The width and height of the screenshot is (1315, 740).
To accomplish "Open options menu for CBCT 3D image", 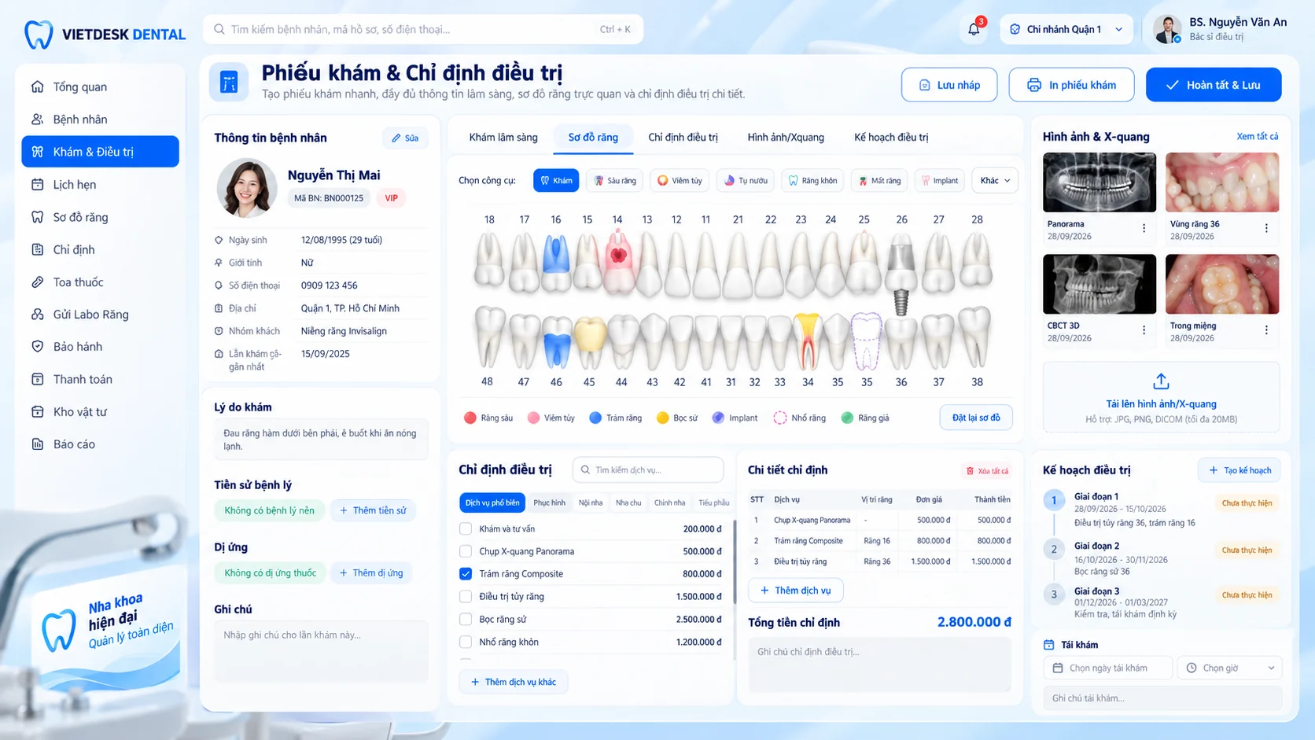I will (x=1144, y=330).
